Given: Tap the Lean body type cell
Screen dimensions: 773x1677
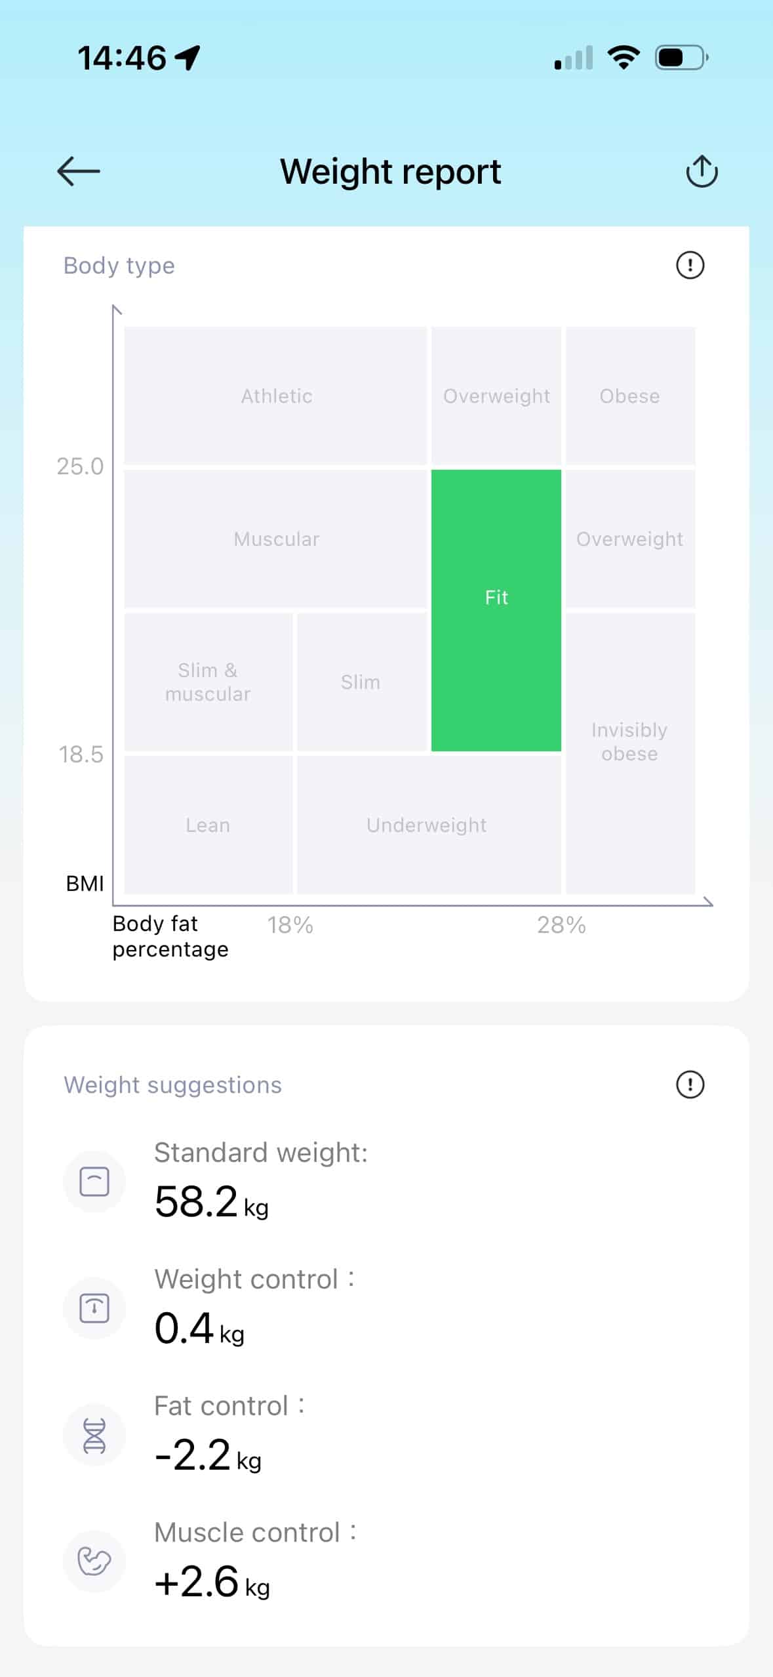Looking at the screenshot, I should 208,825.
